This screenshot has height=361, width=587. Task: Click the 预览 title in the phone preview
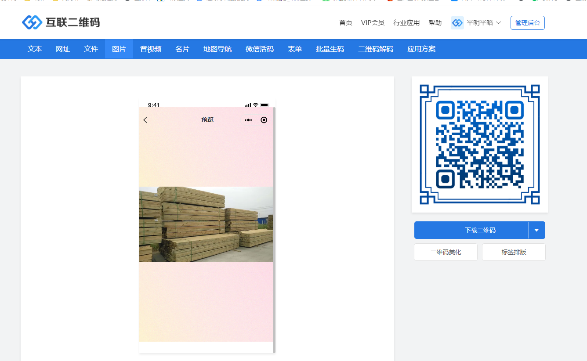207,119
